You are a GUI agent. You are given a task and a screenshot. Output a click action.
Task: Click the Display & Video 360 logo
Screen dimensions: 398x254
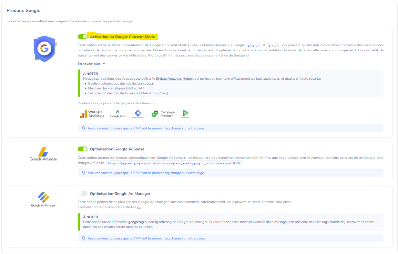[x=185, y=114]
